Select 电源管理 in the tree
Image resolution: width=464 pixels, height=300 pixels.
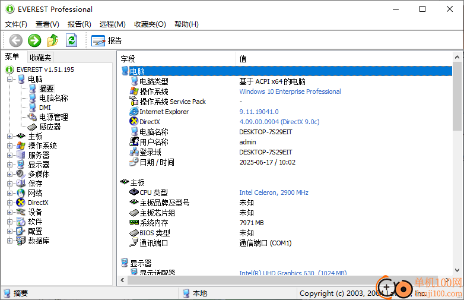tap(53, 117)
